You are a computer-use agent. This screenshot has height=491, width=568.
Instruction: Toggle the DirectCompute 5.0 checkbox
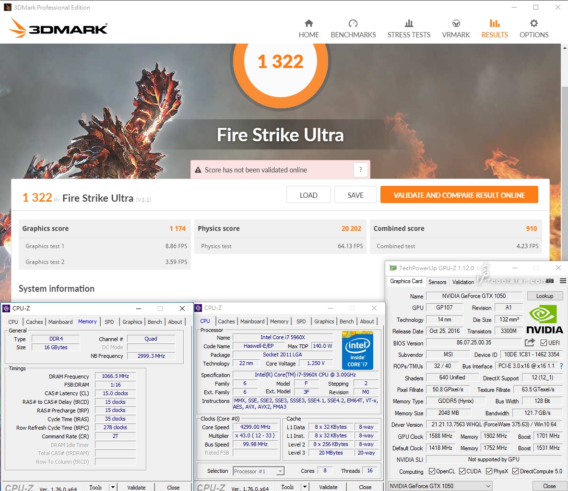[516, 471]
